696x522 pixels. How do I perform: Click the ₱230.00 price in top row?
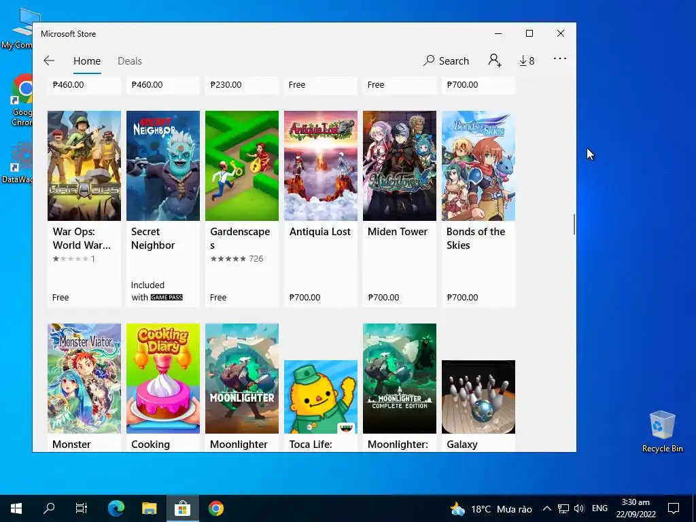click(226, 85)
